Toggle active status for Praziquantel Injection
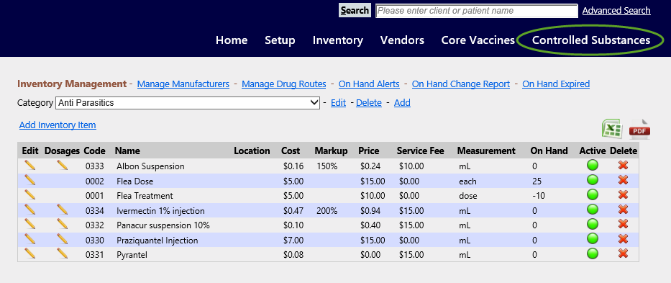The image size is (671, 283). [x=593, y=239]
